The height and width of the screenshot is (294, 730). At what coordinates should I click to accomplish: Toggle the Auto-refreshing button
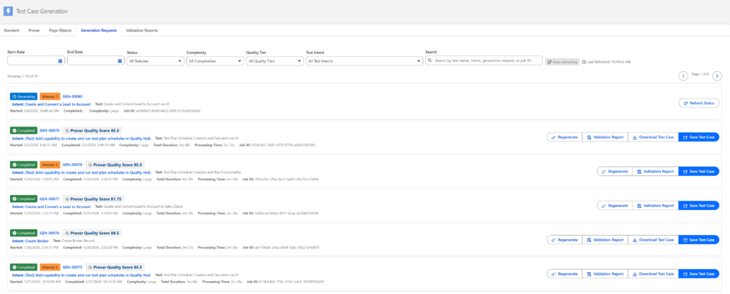[562, 62]
